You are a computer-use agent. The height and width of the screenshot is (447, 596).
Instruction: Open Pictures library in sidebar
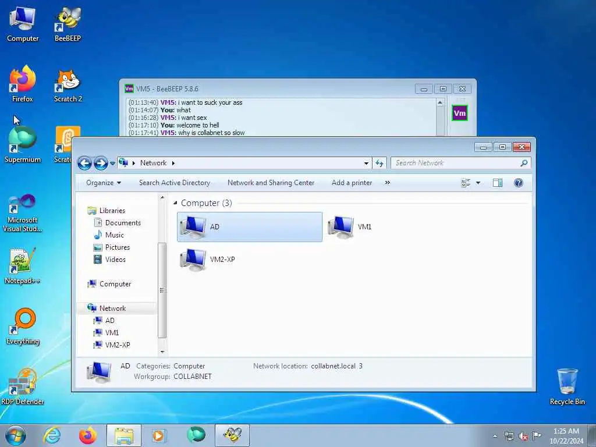(x=118, y=247)
